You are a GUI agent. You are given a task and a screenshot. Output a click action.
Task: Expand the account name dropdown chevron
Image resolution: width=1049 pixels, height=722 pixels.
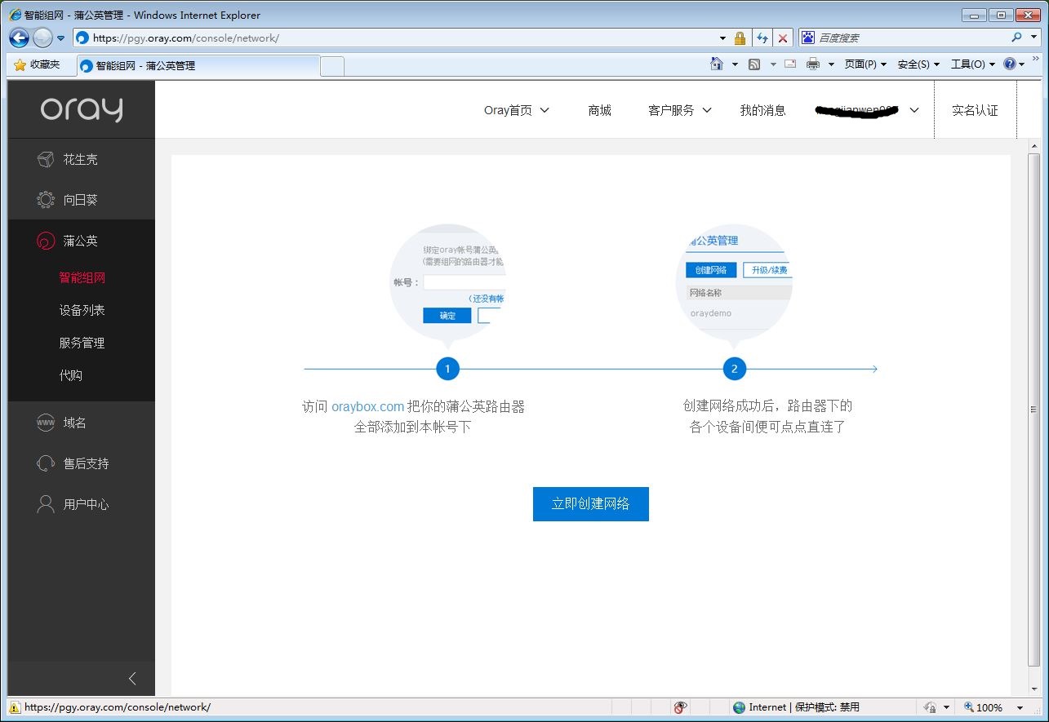click(914, 111)
